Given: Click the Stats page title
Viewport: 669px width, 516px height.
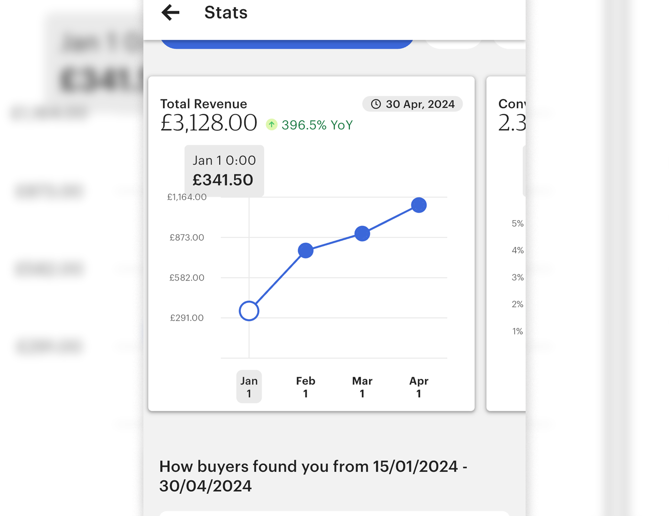Looking at the screenshot, I should [x=226, y=12].
